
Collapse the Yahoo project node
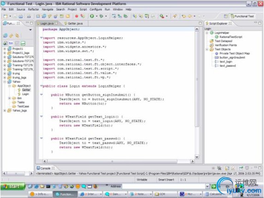pos(5,82)
